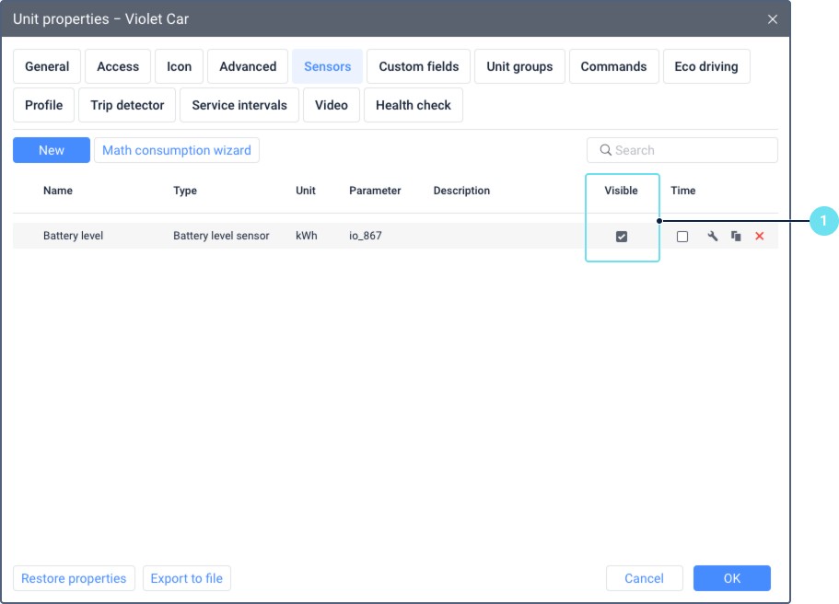This screenshot has width=839, height=604.
Task: Open the General tab
Action: 47,66
